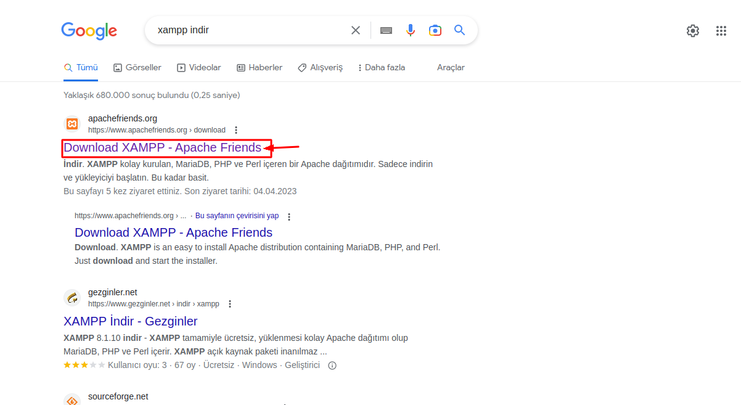Click 'Bu sayfanın çevirisini yap' link
Image resolution: width=741 pixels, height=405 pixels.
pyautogui.click(x=237, y=216)
